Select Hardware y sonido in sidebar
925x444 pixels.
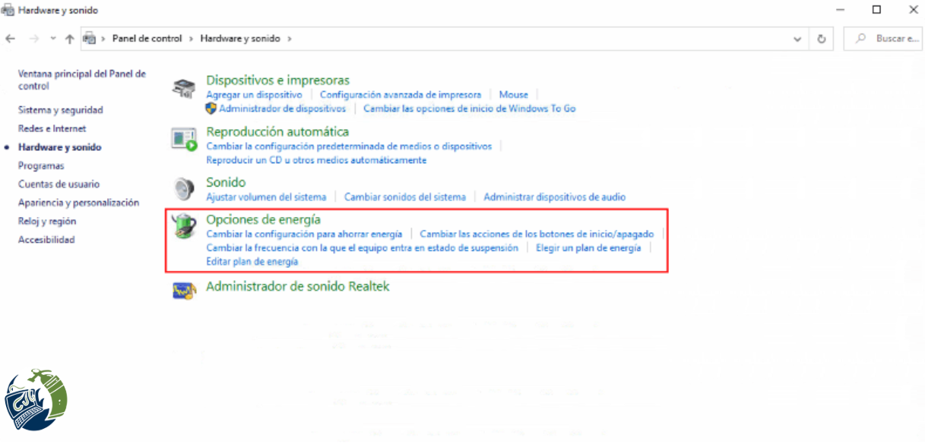click(x=59, y=147)
